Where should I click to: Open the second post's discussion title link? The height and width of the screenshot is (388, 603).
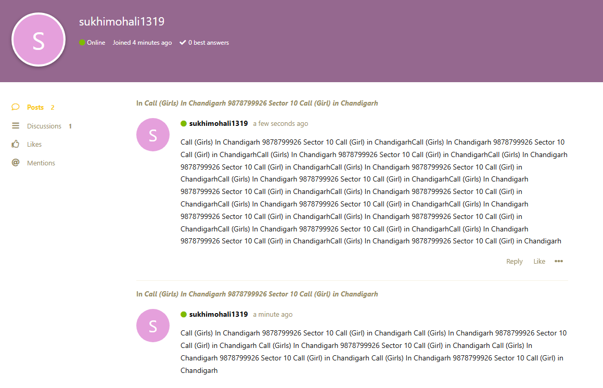pos(261,294)
